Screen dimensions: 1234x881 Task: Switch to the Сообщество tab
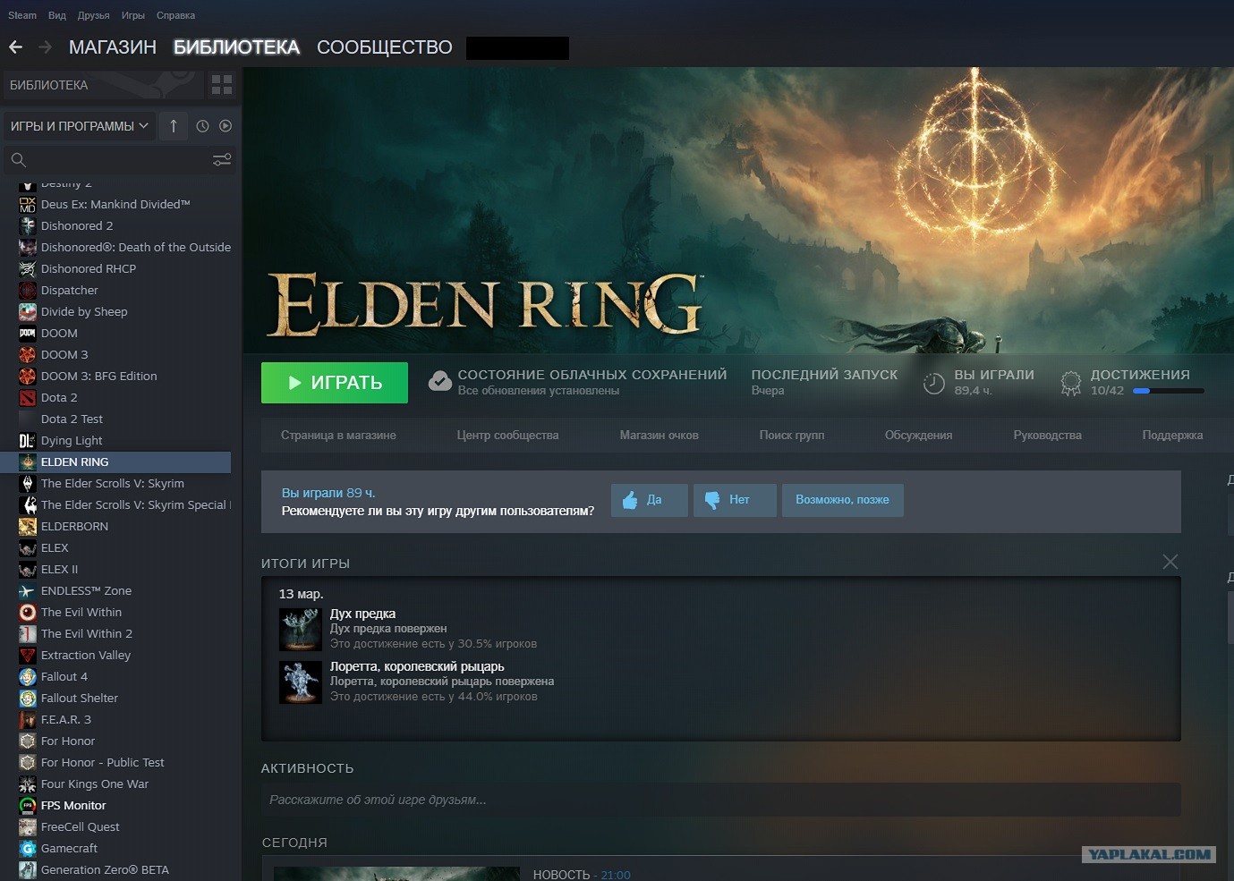[385, 47]
